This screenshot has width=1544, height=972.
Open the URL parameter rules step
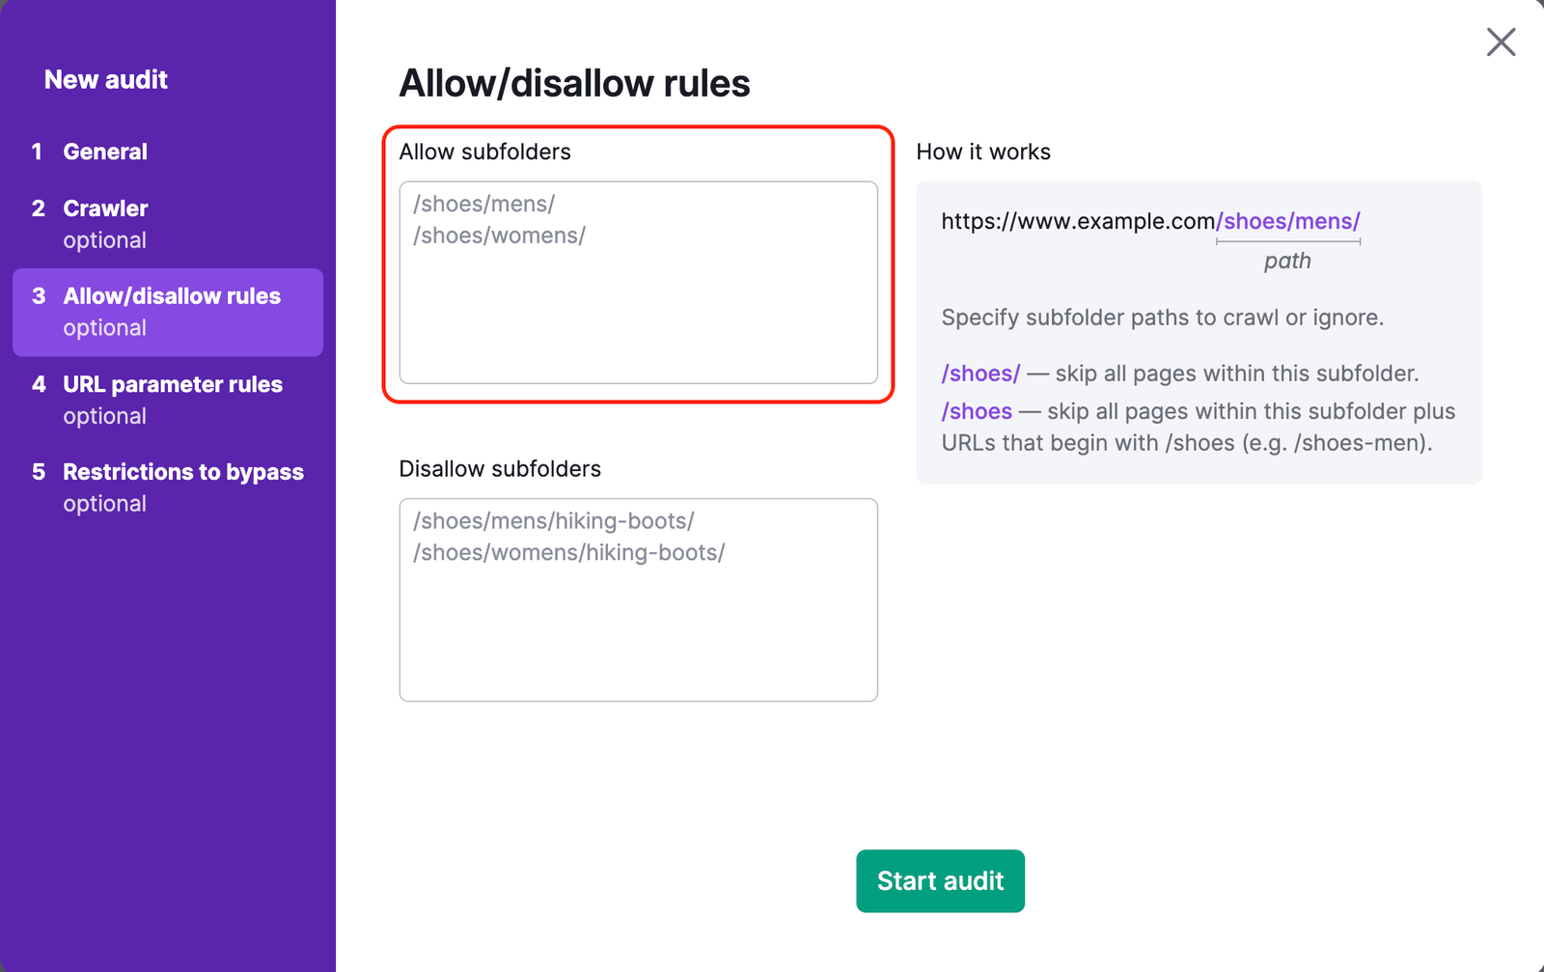point(173,383)
